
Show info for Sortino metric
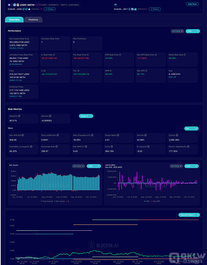pyautogui.click(x=145, y=135)
